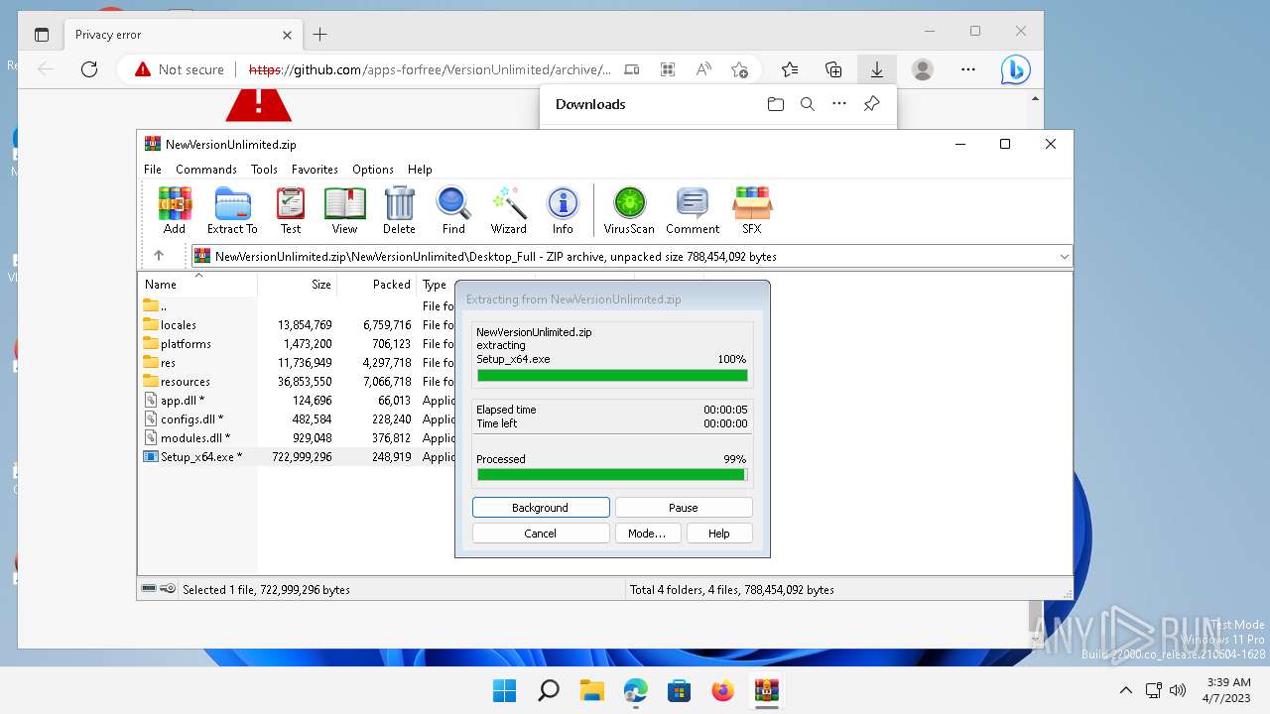Open downloads folder icon in Downloads panel
This screenshot has width=1270, height=714.
[776, 104]
